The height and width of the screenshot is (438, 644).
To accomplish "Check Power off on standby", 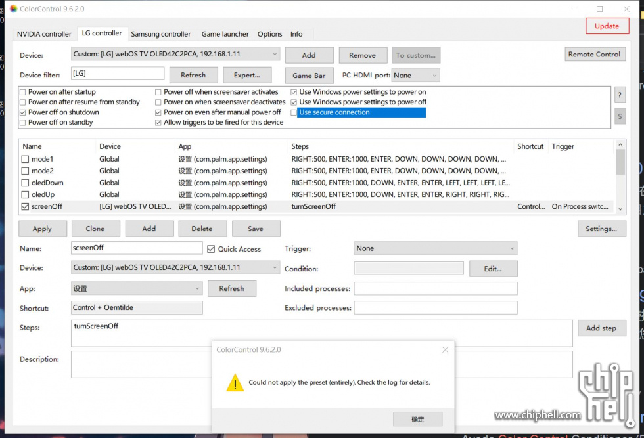I will pos(23,123).
